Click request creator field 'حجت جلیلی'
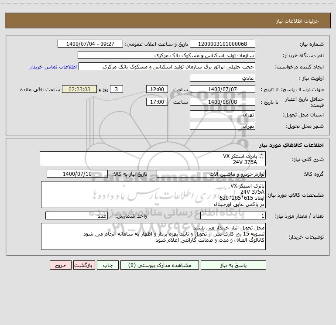336x325 pixels. (x=167, y=66)
